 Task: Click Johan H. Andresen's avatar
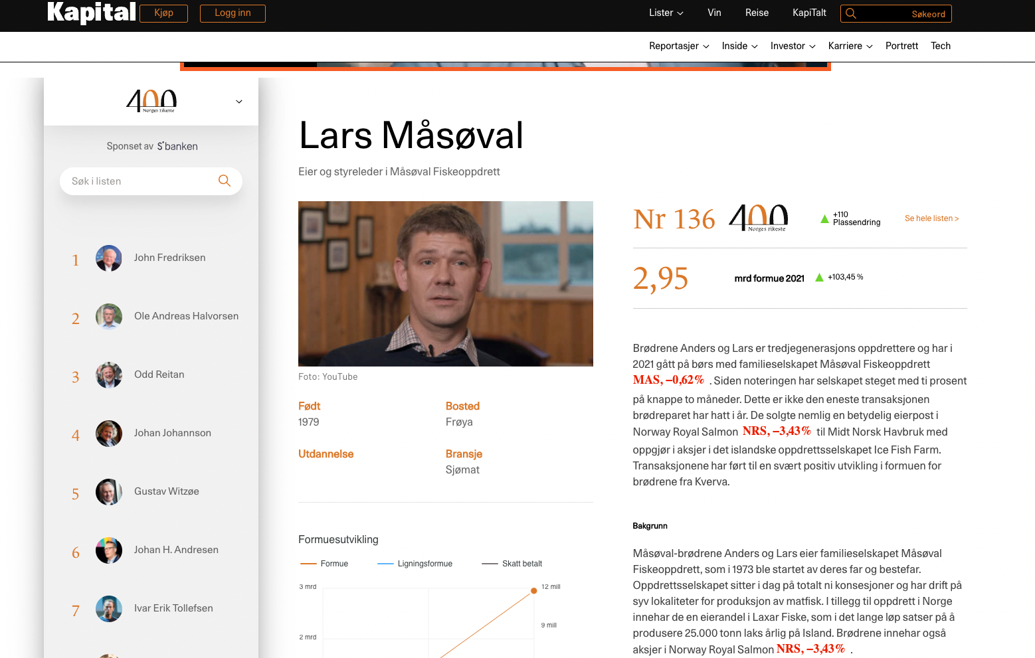coord(109,550)
